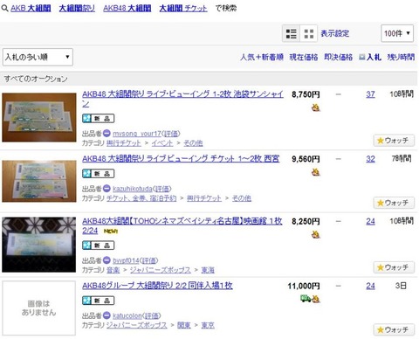Click new-item badge icon of 名古屋 listing
Screen dimensions: 419x339
(98, 246)
